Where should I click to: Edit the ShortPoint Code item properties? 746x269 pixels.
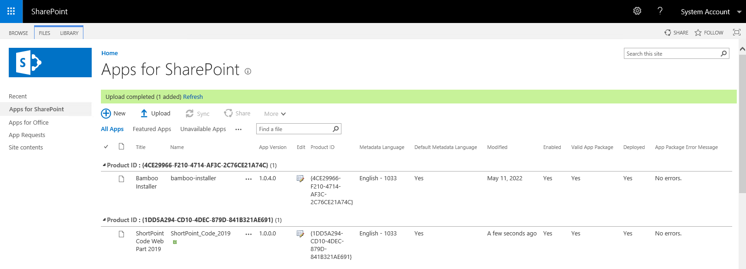coord(300,234)
